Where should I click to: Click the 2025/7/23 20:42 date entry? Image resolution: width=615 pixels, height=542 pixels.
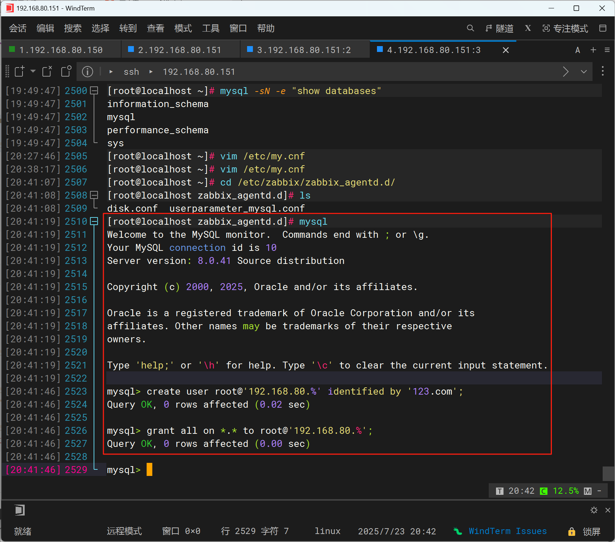pyautogui.click(x=397, y=531)
